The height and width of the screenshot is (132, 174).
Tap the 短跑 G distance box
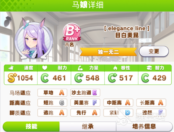(52, 103)
